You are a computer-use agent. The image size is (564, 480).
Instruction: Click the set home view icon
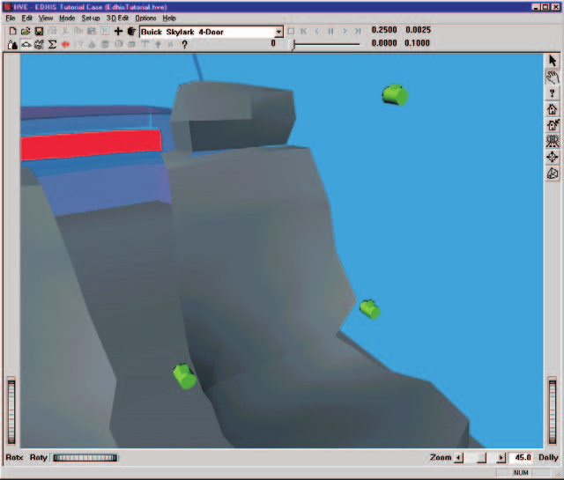pos(553,125)
